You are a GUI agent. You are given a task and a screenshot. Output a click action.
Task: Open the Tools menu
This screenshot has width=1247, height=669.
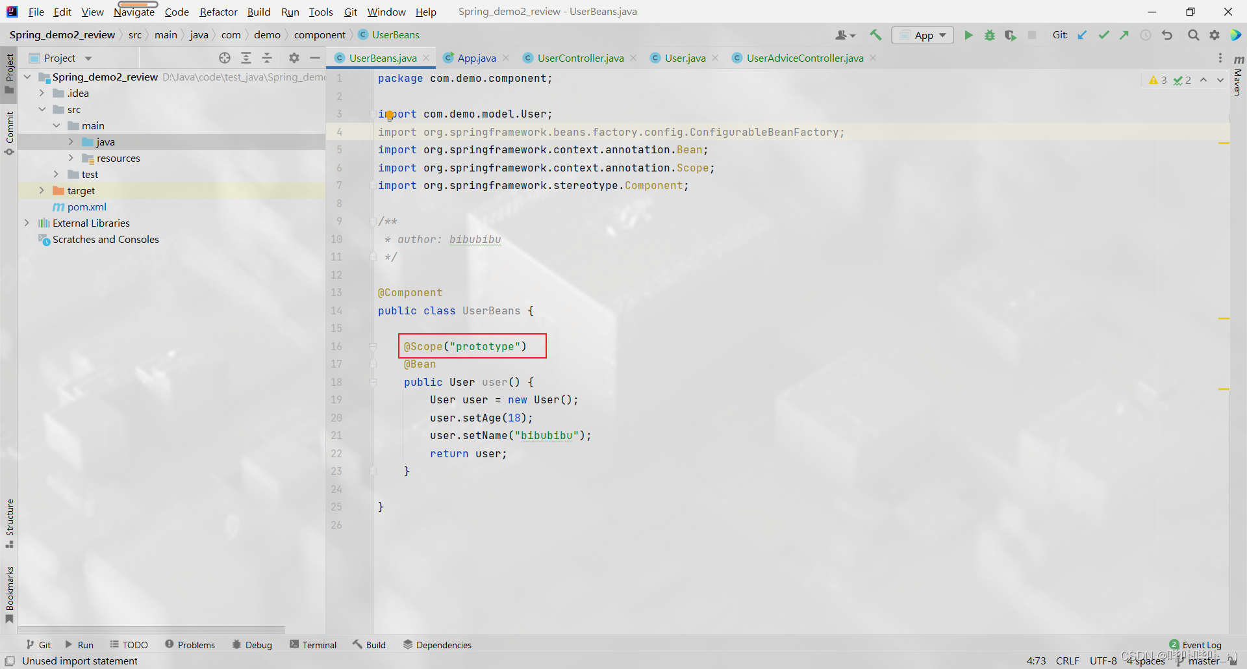320,12
